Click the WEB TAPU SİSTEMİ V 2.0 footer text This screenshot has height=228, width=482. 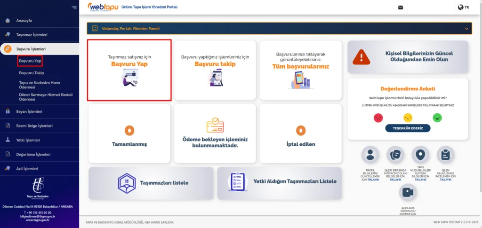455,222
